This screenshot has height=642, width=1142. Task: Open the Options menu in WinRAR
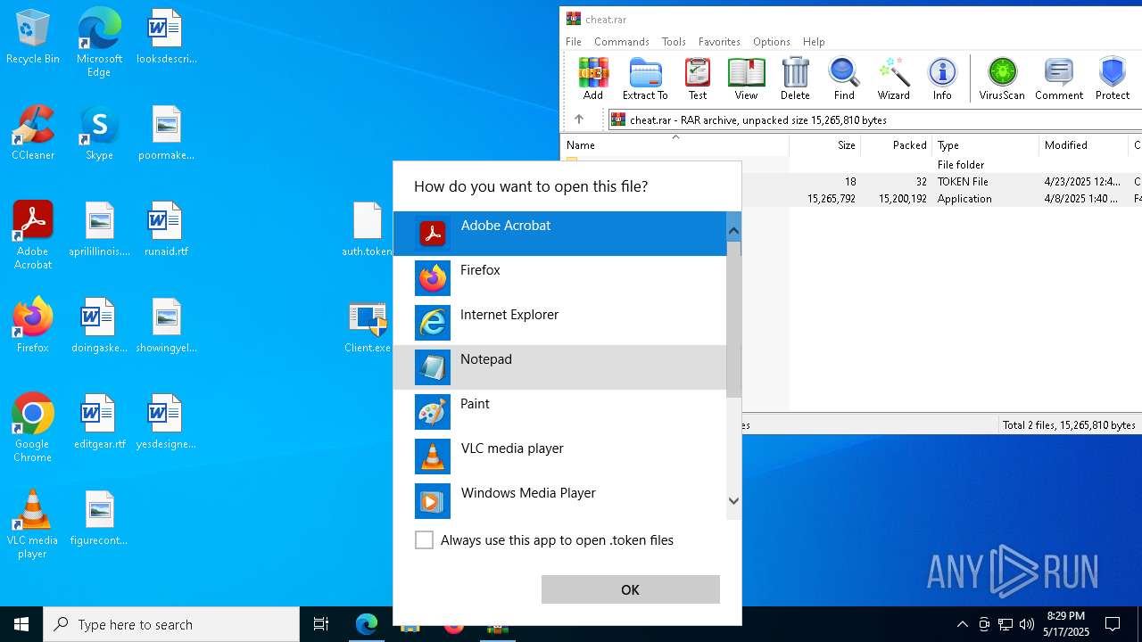pos(772,42)
